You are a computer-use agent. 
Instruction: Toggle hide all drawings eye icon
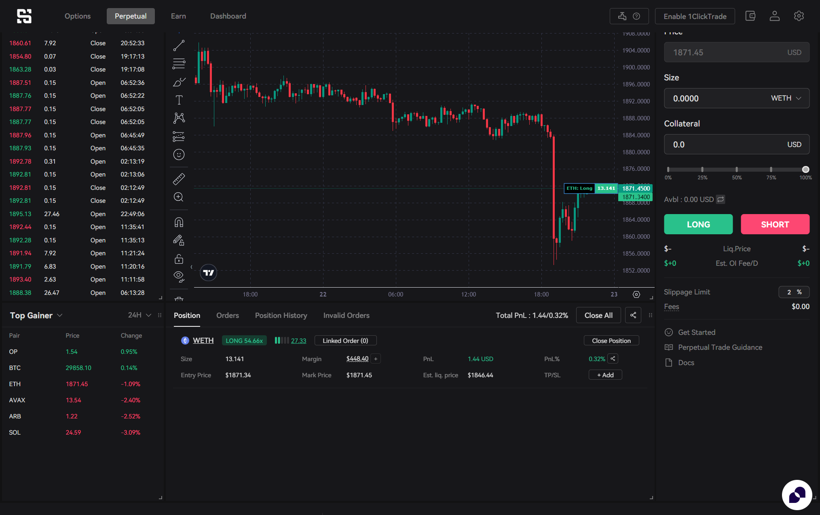(179, 277)
